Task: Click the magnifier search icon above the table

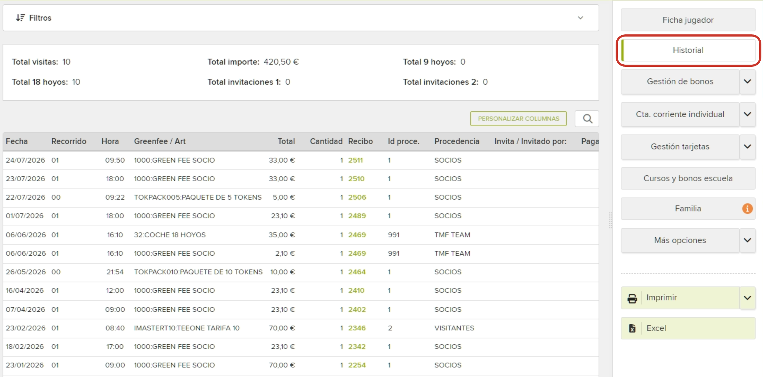Action: coord(587,119)
